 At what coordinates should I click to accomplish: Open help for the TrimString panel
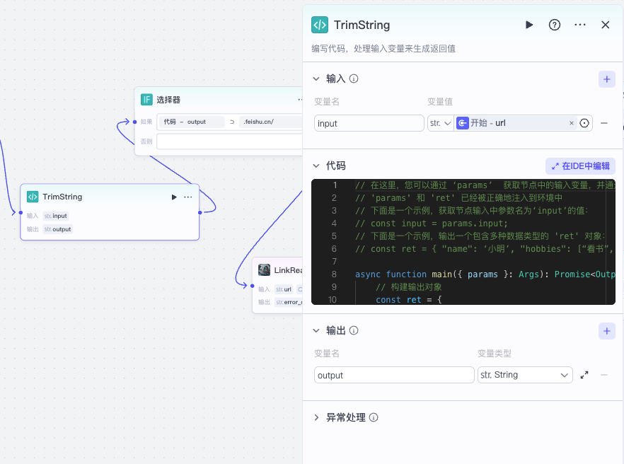[x=555, y=25]
